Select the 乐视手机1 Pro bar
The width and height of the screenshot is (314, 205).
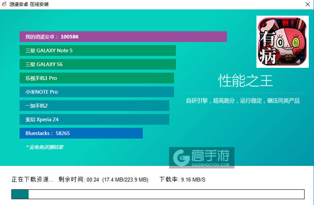click(x=97, y=78)
